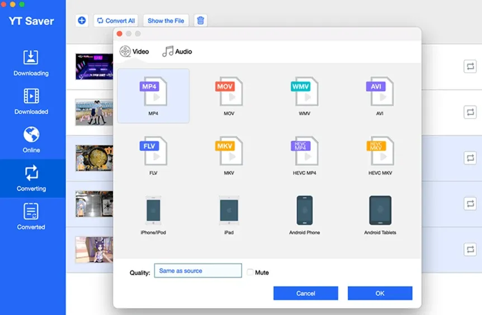Select the first video thumbnail in list
The height and width of the screenshot is (315, 482).
[94, 66]
